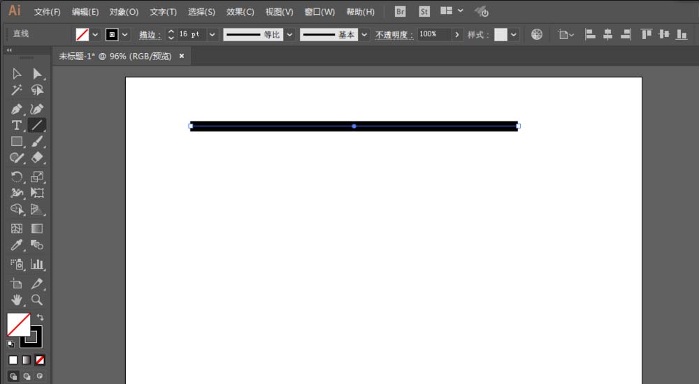Select the Rectangle tool
The height and width of the screenshot is (384, 699).
pos(17,142)
